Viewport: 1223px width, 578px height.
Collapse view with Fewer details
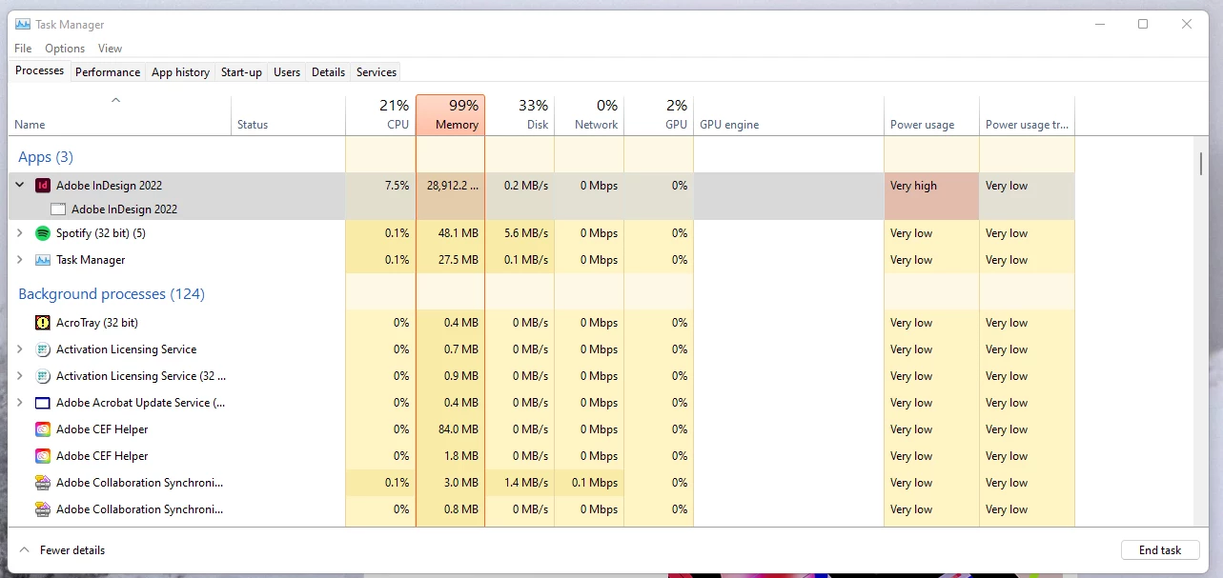point(62,550)
